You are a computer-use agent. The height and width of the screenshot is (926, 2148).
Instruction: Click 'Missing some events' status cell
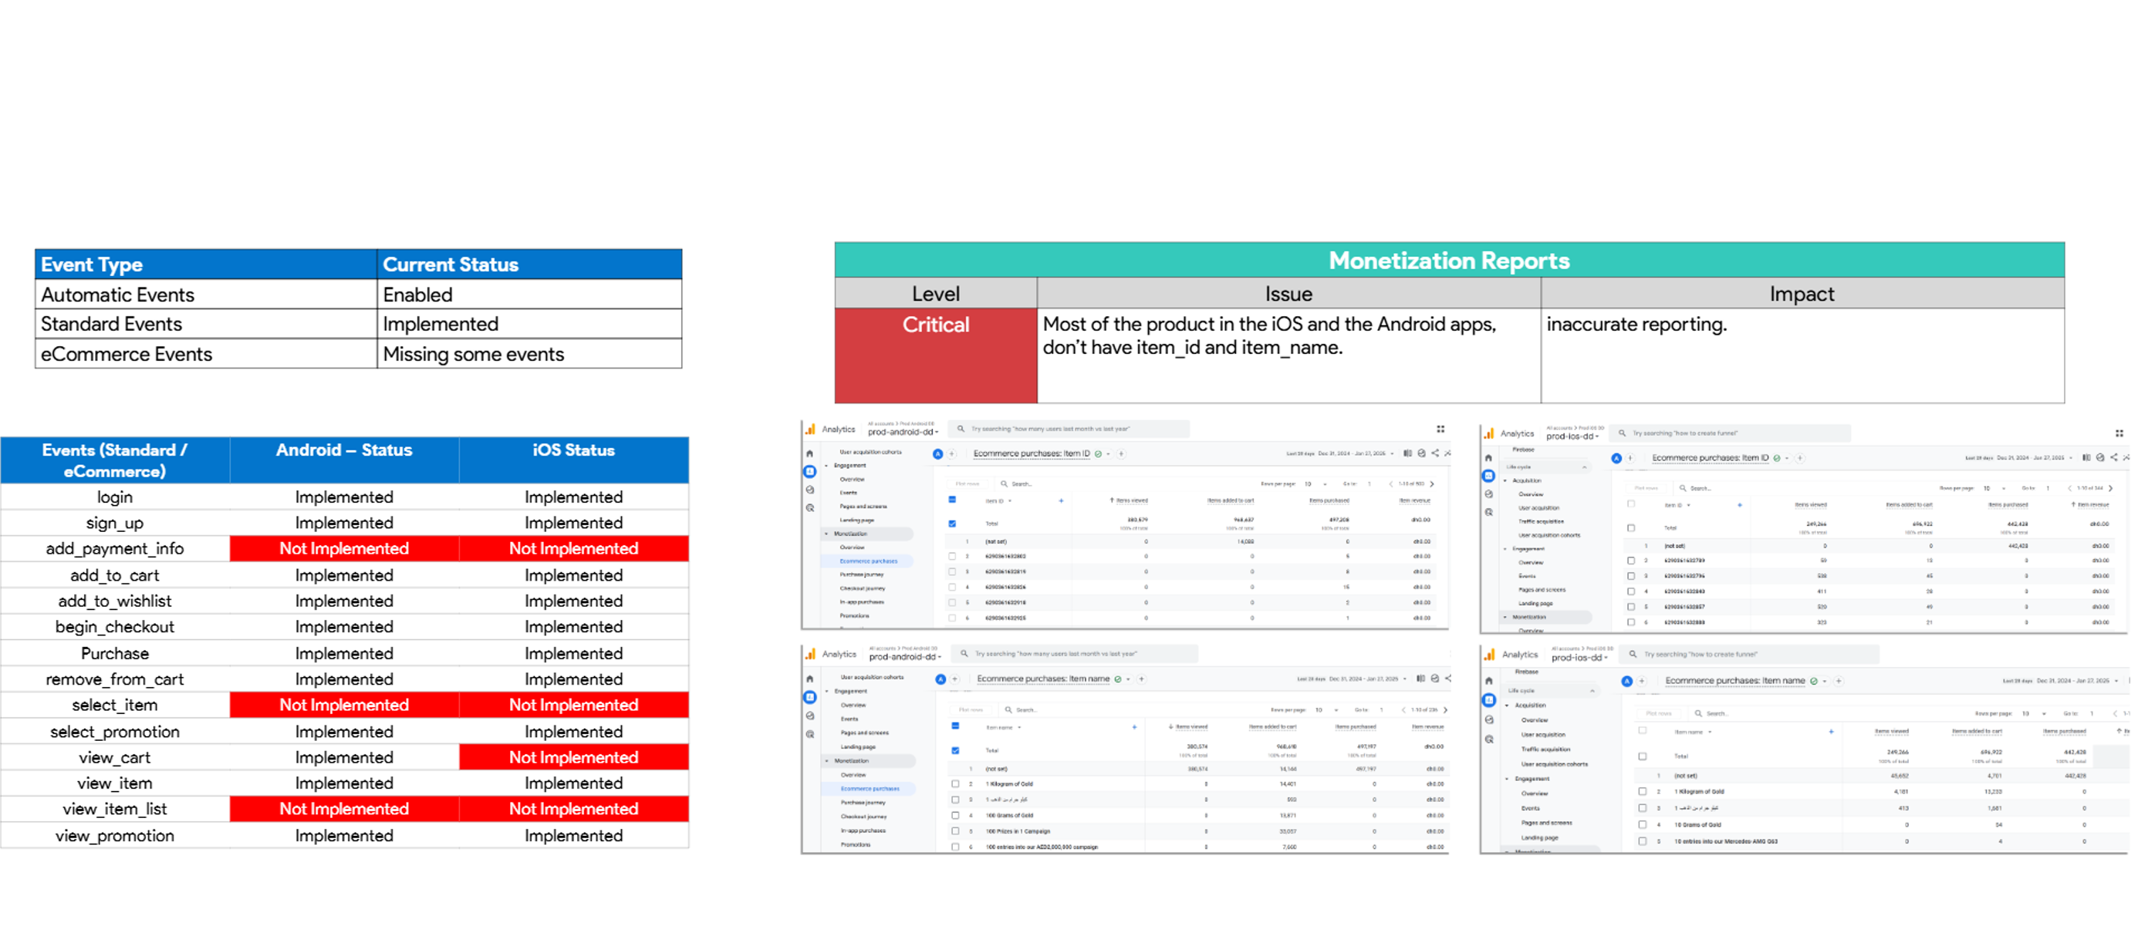coord(529,354)
